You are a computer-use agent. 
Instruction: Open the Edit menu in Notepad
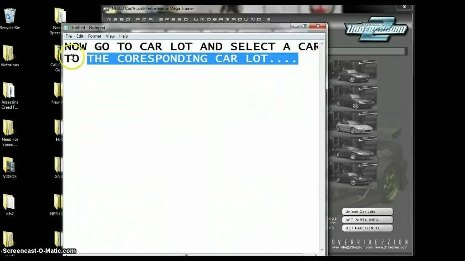(80, 36)
